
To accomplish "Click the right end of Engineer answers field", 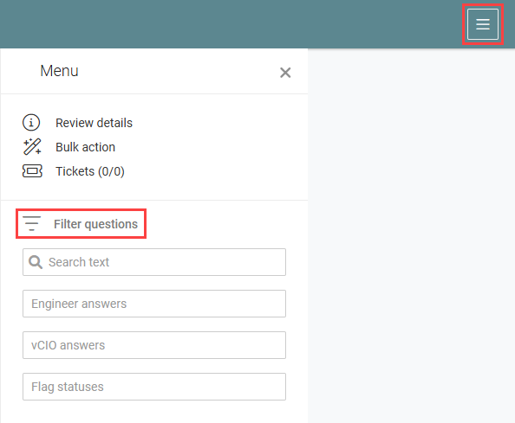I will [276, 304].
